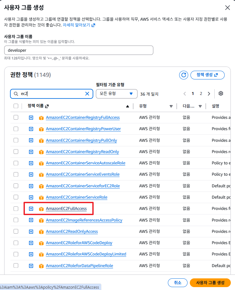The width and height of the screenshot is (235, 290).
Task: Check AmazonEC2ContainerServiceEventsRole checkbox
Action: coord(16,174)
